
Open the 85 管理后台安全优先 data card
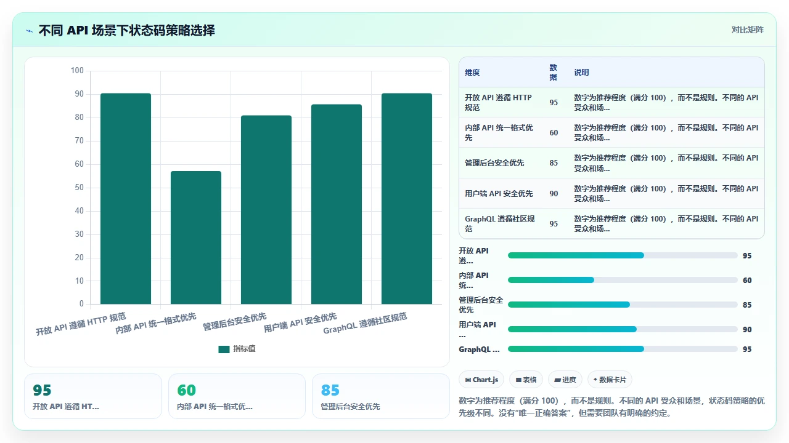pyautogui.click(x=381, y=396)
